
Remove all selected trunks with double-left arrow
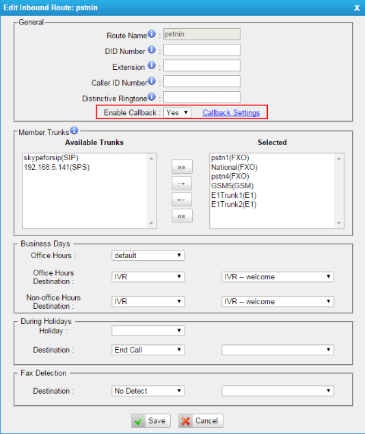click(x=182, y=216)
